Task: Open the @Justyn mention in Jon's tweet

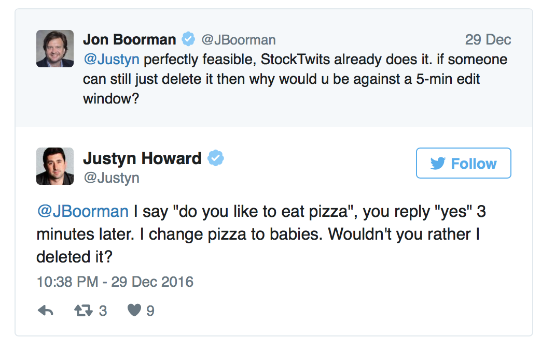Action: pos(111,60)
